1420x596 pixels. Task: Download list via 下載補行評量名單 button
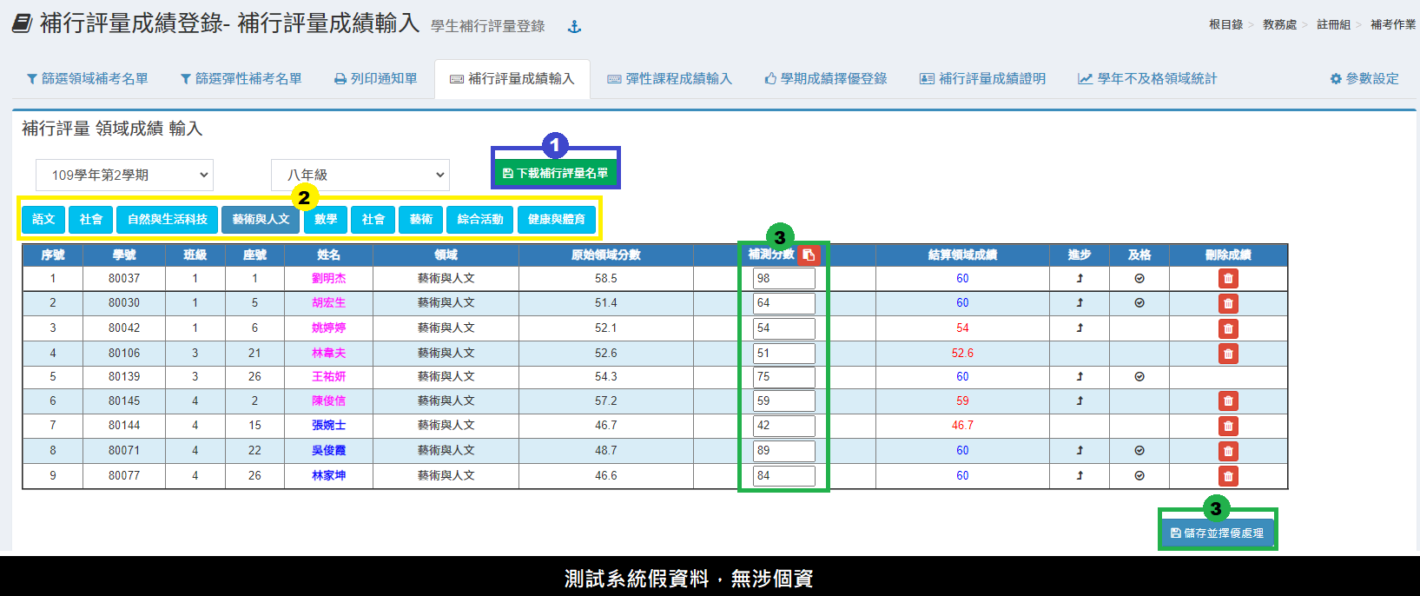[556, 173]
